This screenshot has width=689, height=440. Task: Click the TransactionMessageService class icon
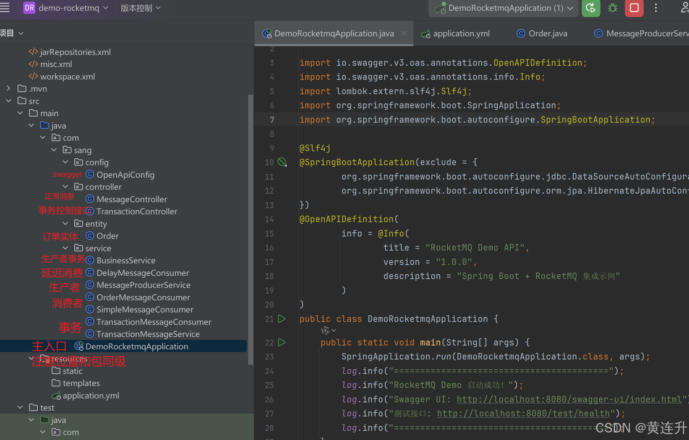[x=90, y=334]
